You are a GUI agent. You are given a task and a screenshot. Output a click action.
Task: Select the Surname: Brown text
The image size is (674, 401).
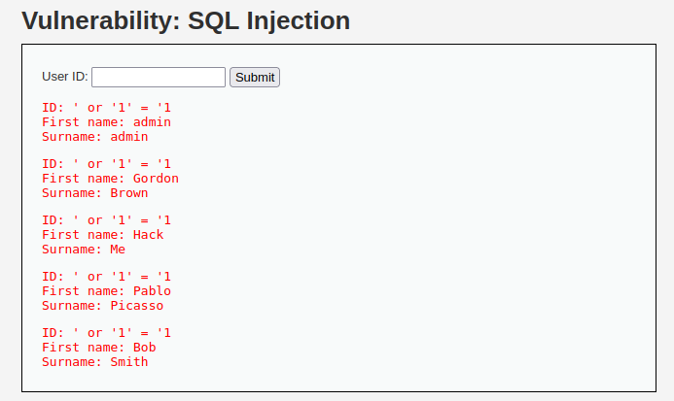click(95, 193)
